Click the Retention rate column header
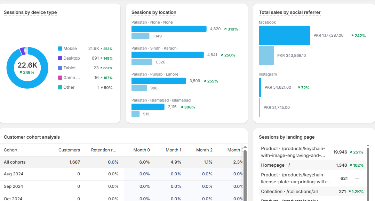This screenshot has height=201, width=375. [x=104, y=150]
